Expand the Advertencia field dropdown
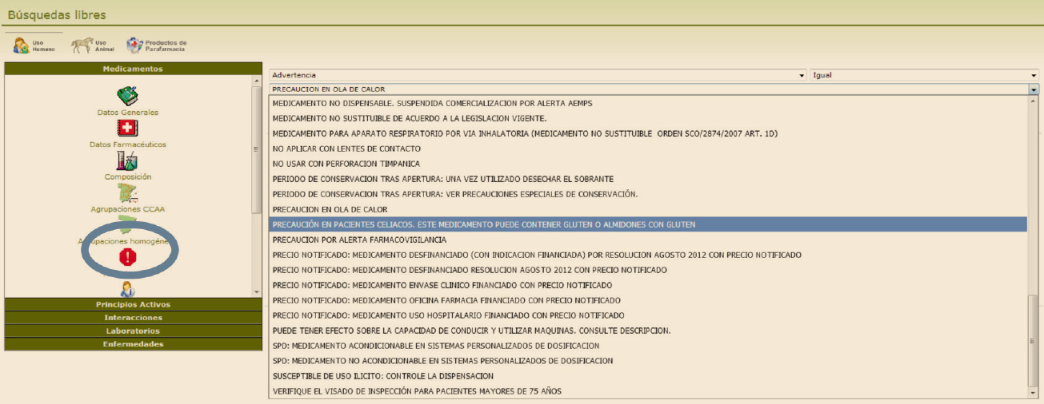This screenshot has height=404, width=1044. (802, 75)
